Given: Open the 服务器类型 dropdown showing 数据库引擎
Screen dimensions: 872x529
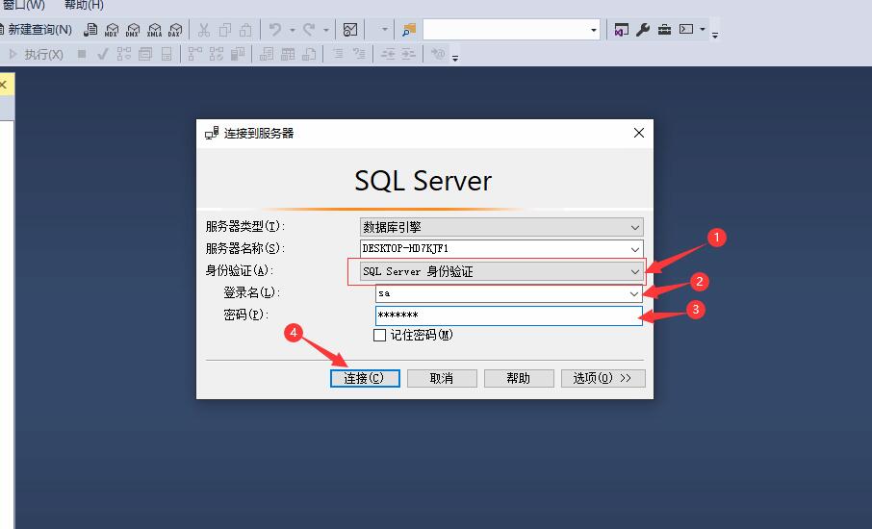Looking at the screenshot, I should (x=501, y=227).
